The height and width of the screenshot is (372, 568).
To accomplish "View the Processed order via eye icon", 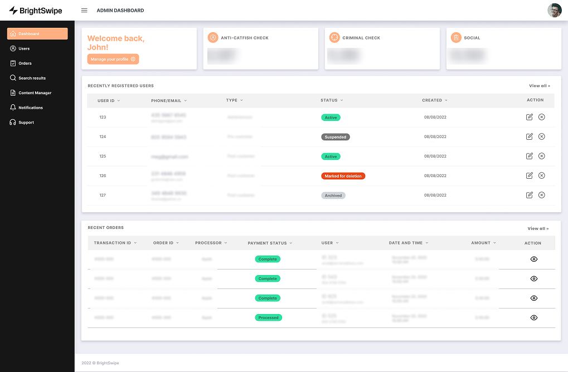I will 533,317.
